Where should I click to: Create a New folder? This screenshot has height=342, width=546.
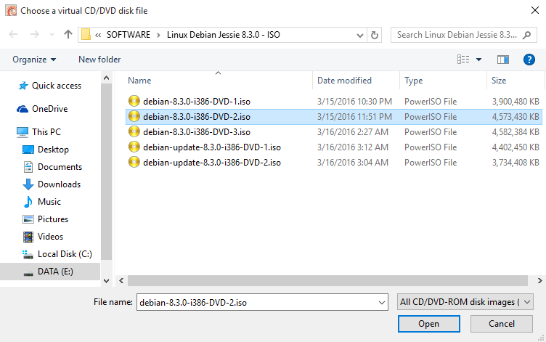99,60
